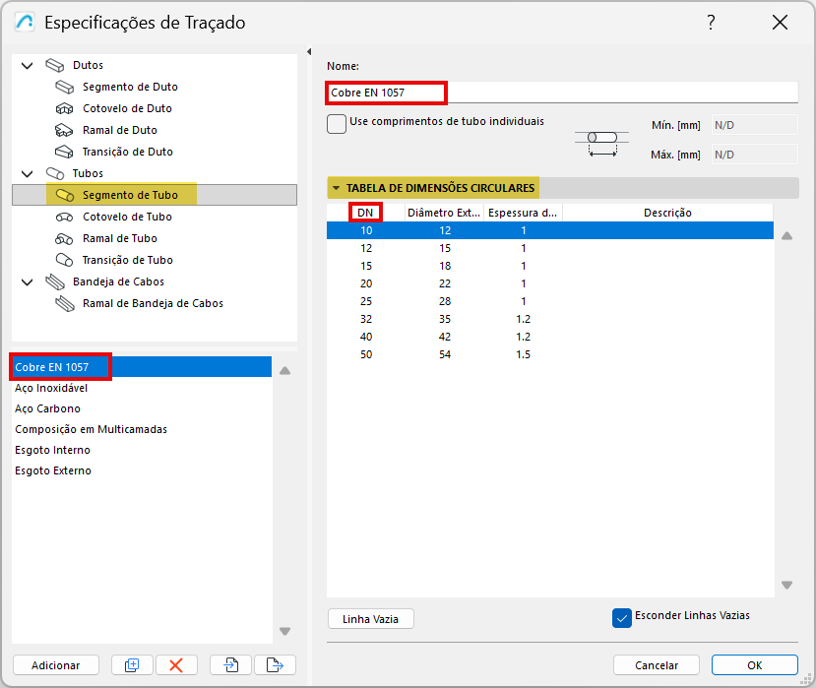Collapse Tabela de Dimensões Circulares section
The height and width of the screenshot is (688, 816).
click(x=337, y=188)
